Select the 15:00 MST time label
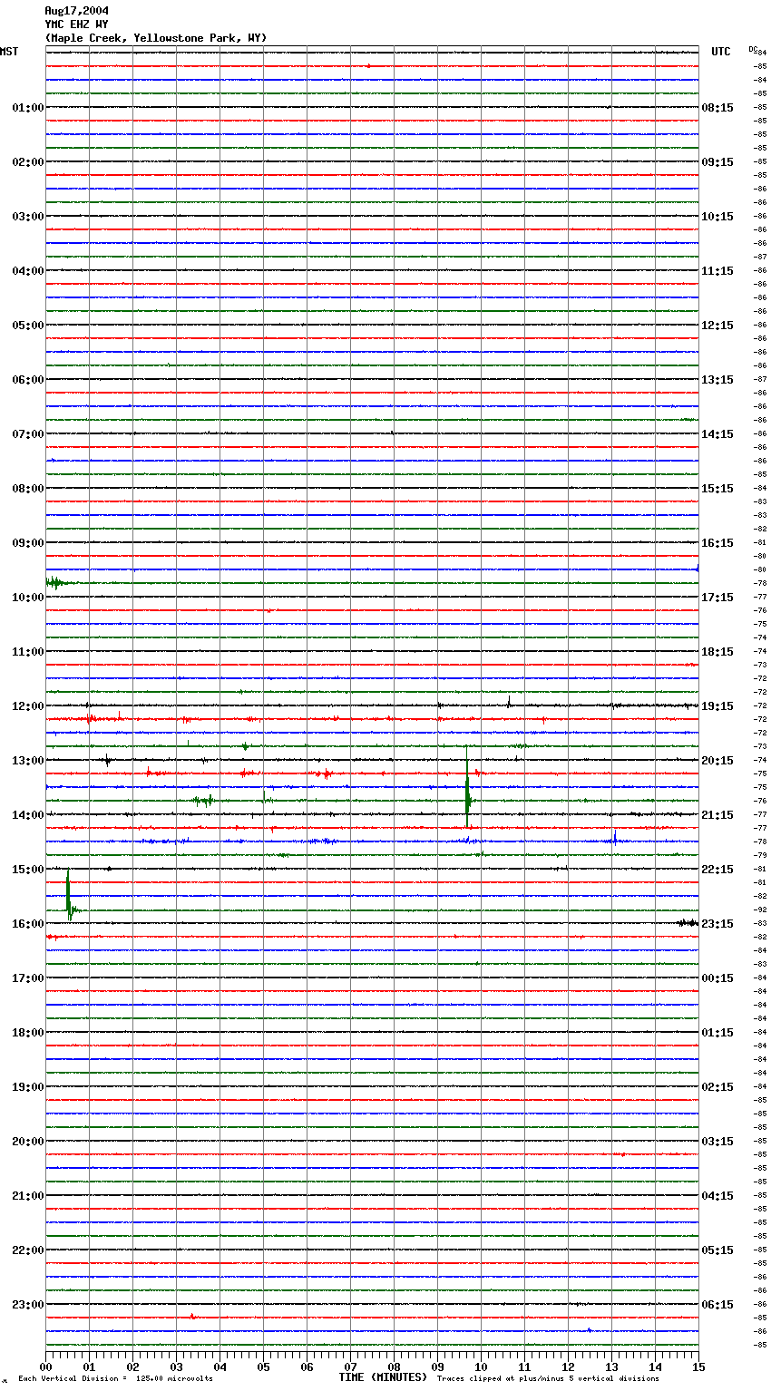 [28, 870]
